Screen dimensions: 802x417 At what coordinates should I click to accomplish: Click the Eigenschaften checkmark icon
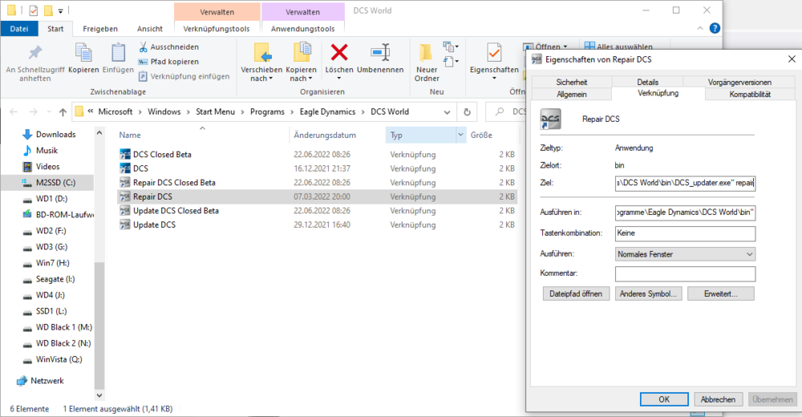494,53
